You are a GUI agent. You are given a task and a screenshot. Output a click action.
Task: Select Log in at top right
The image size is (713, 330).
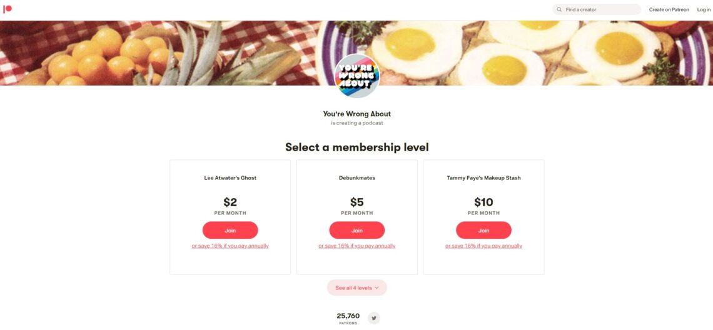(704, 10)
